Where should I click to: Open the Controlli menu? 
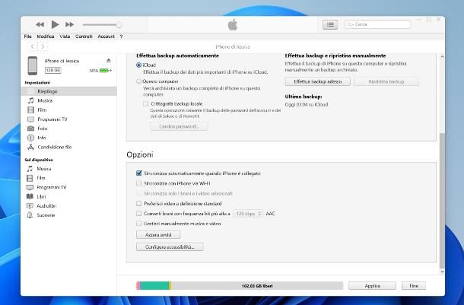84,37
